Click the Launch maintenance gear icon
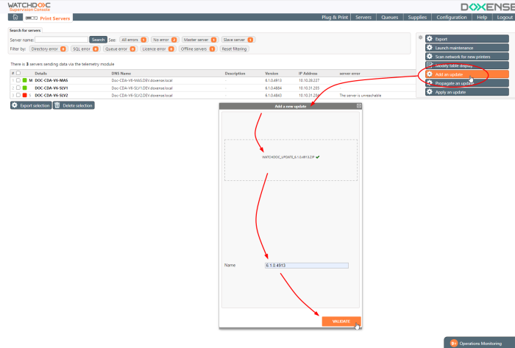515x348 pixels. tap(430, 48)
